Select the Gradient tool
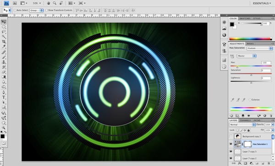This screenshot has height=166, width=275. click(4, 77)
